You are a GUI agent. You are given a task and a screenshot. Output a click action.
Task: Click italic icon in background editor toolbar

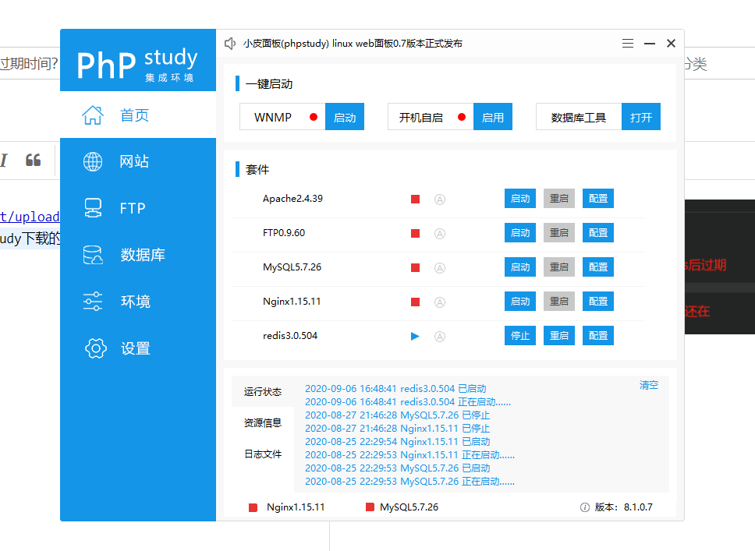4,161
